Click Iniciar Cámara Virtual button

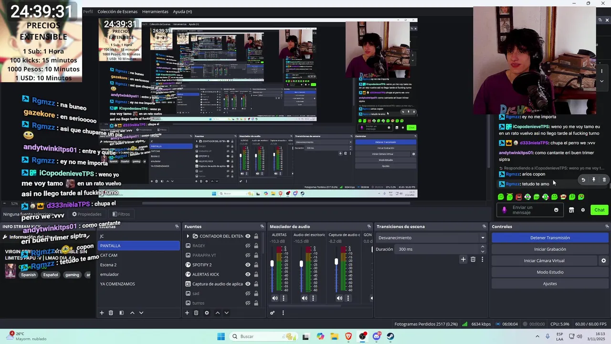[544, 260]
